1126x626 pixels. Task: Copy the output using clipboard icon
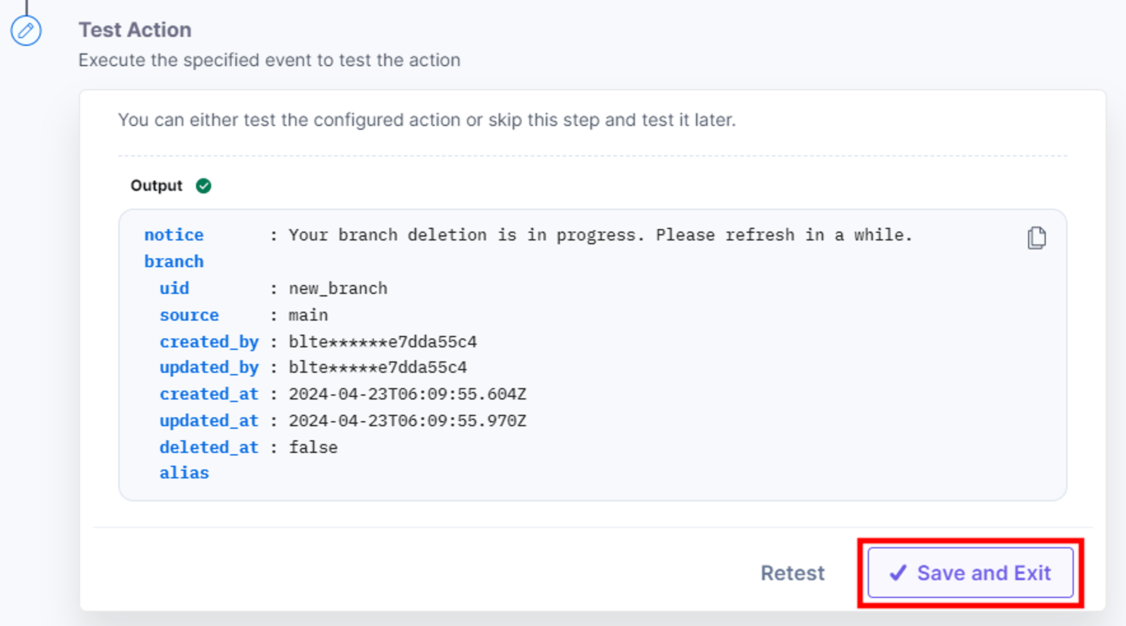point(1036,238)
